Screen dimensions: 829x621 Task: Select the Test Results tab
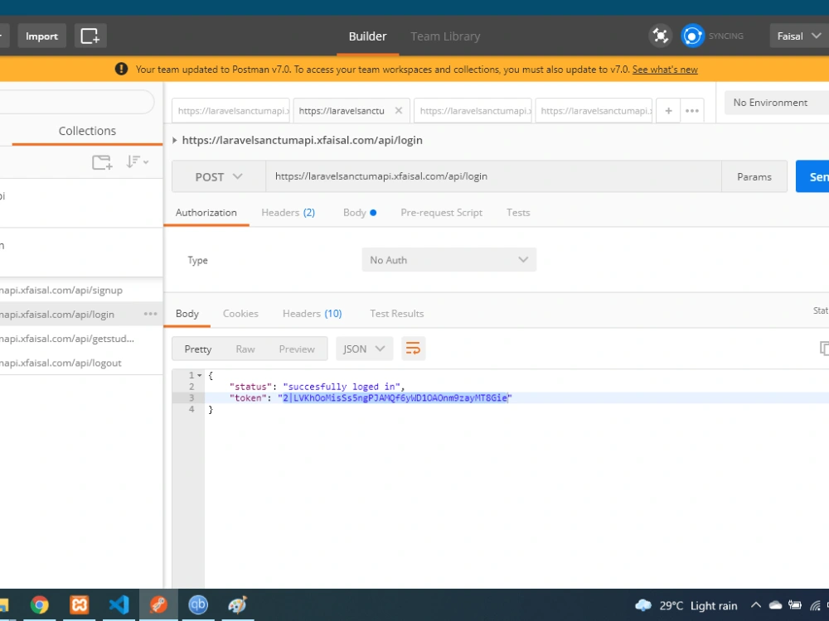(x=396, y=313)
